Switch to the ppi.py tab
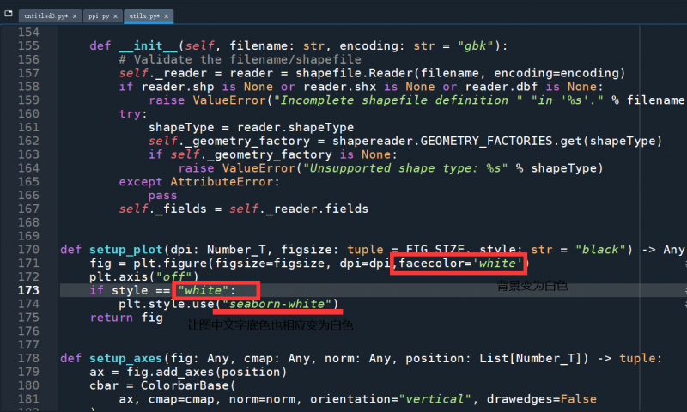 pos(99,16)
